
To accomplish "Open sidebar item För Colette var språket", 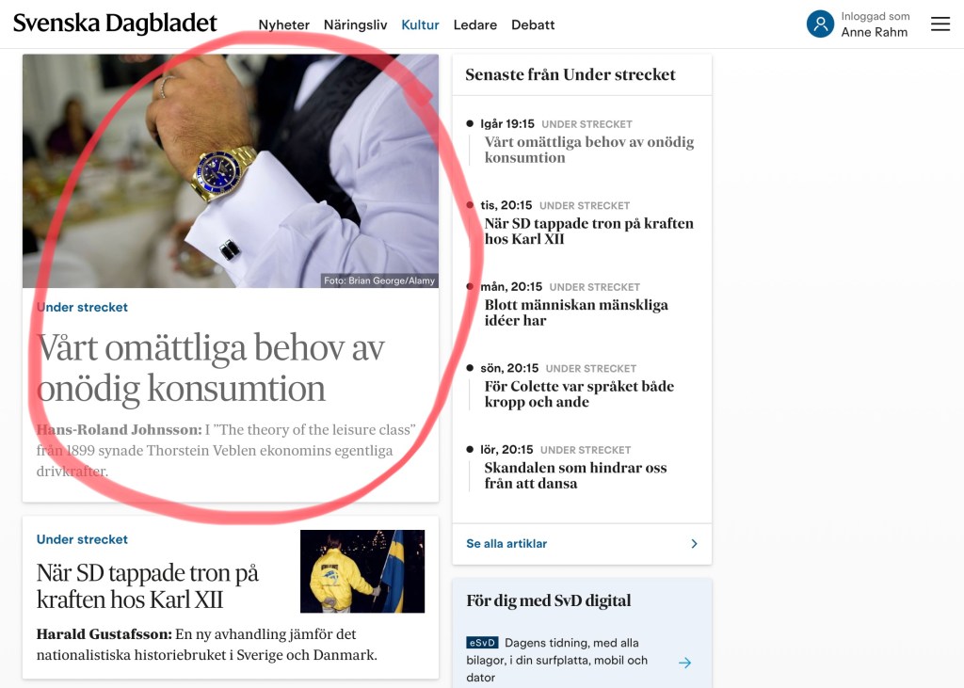I will click(579, 394).
